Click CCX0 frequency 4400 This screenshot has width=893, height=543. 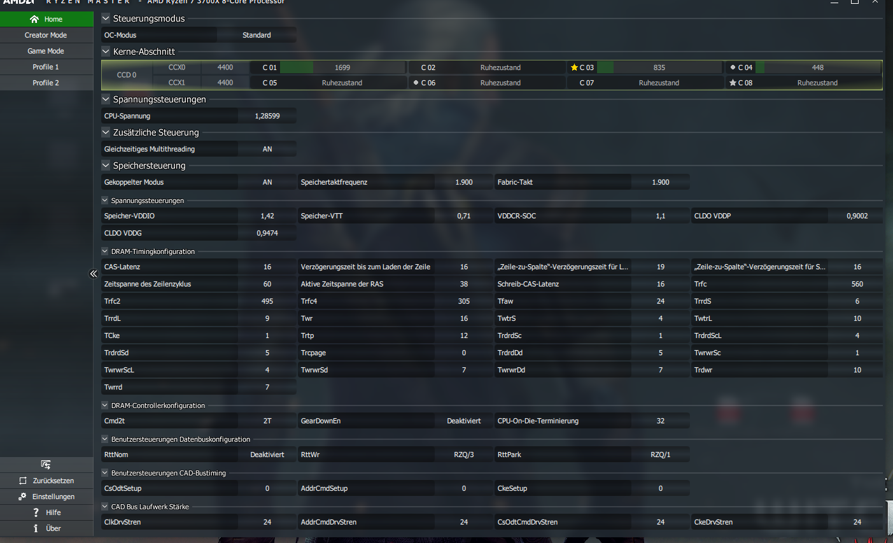(225, 67)
